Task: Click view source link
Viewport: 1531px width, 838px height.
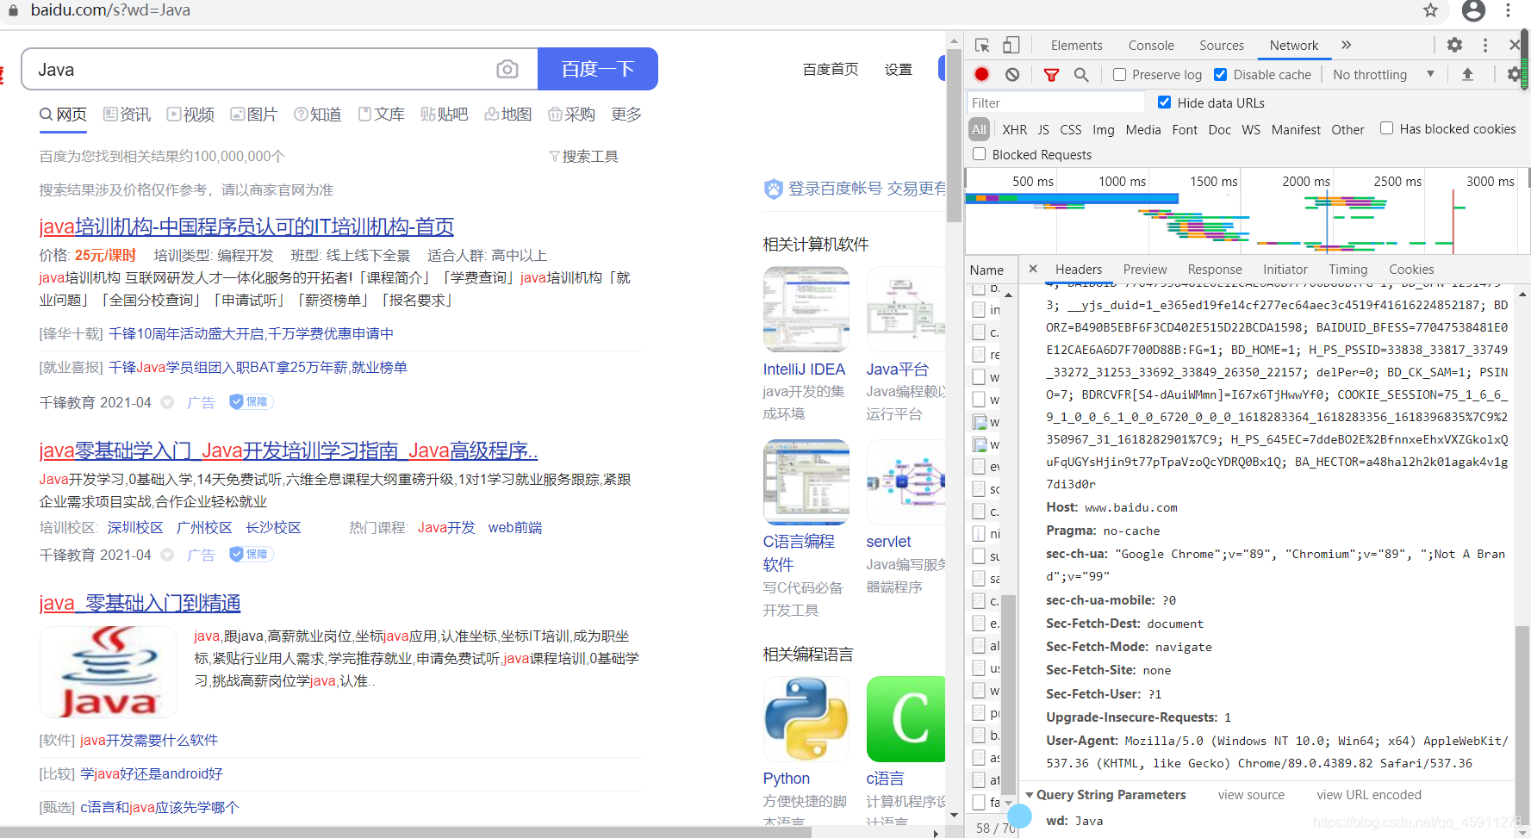Action: [1251, 795]
